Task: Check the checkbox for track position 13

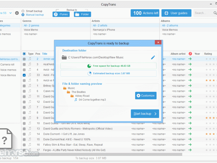Action: pos(24,129)
